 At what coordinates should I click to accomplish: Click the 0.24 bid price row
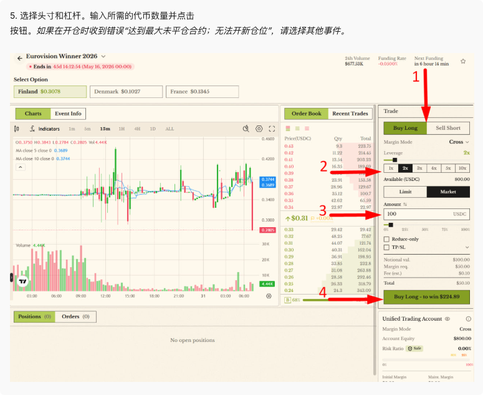tap(328, 290)
